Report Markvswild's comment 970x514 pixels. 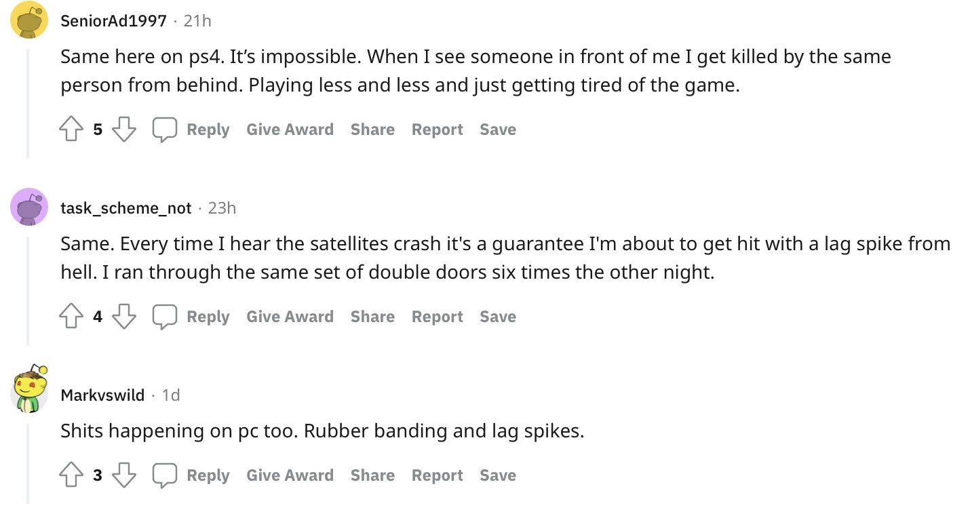[437, 475]
